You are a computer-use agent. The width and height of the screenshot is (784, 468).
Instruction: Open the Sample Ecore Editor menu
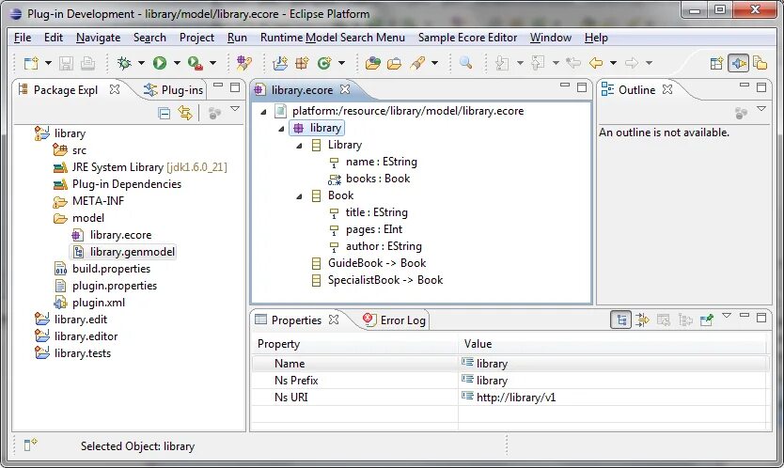467,38
